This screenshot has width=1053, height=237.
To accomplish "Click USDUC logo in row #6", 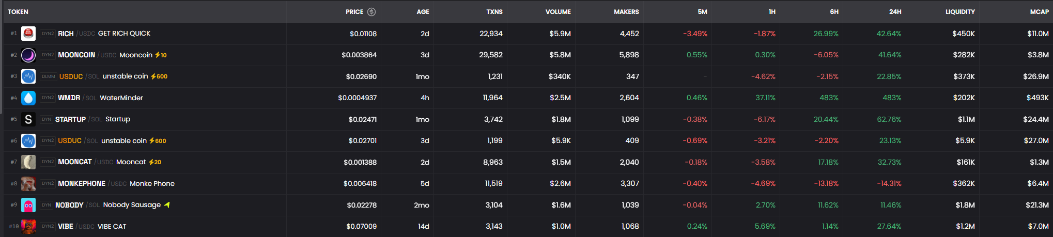I will click(28, 140).
